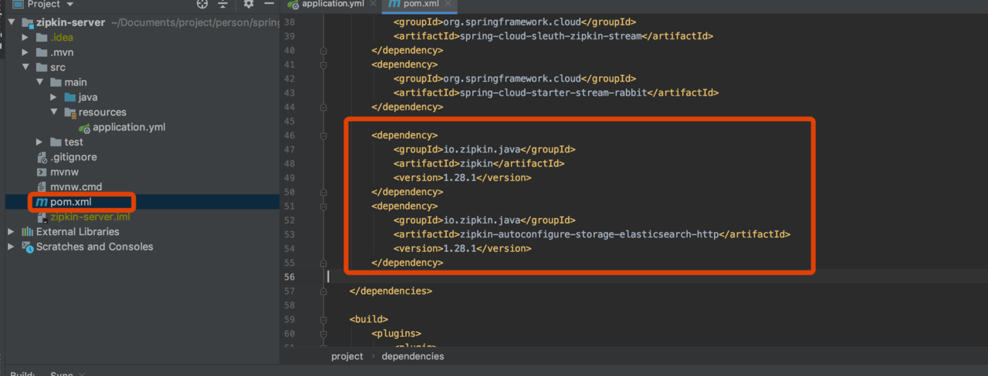This screenshot has width=988, height=376.
Task: Click 'dependencies' in the editor breadcrumb
Action: tap(413, 356)
